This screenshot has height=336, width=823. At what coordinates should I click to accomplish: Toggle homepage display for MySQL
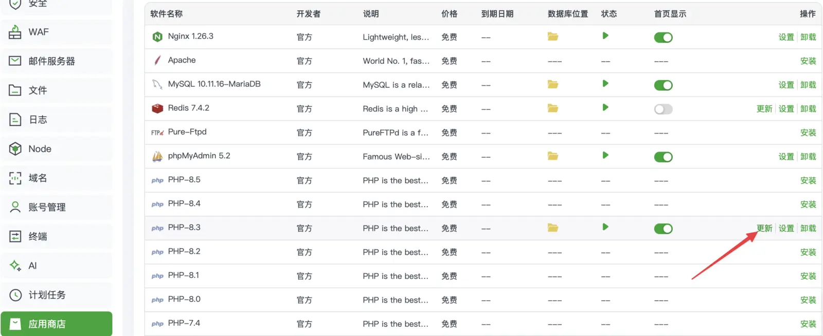(x=663, y=85)
